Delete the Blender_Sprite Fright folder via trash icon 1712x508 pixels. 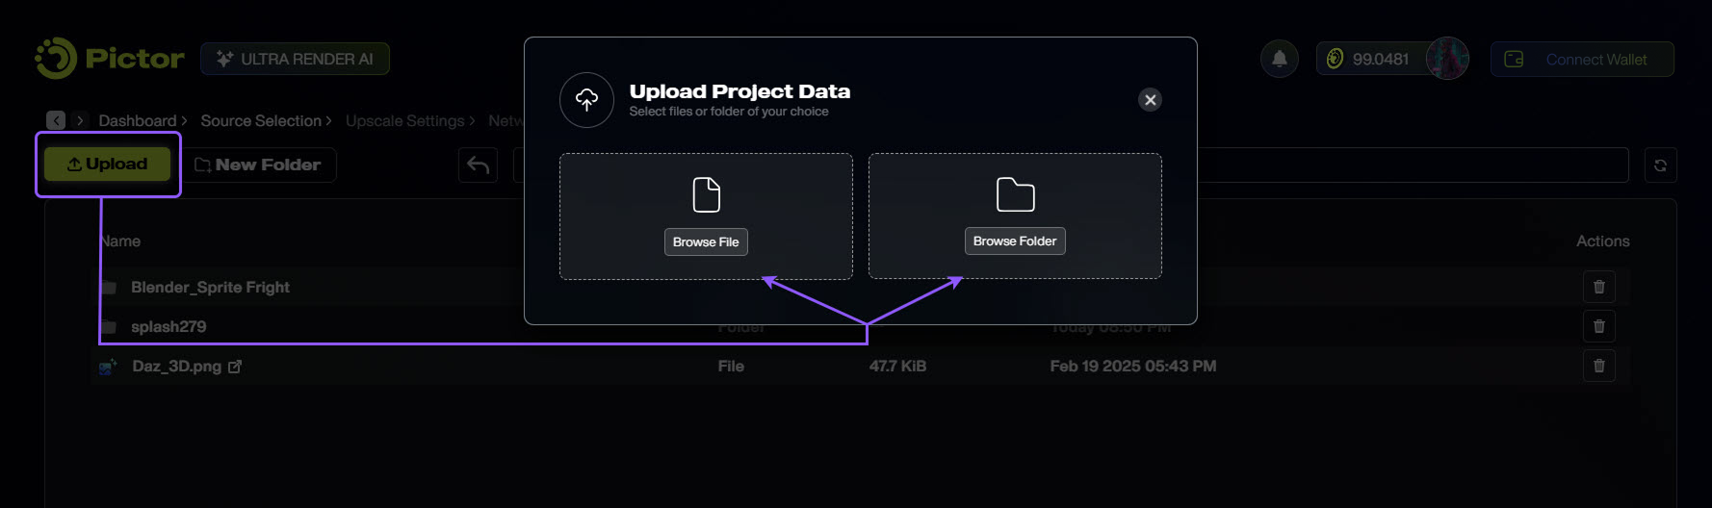coord(1598,287)
